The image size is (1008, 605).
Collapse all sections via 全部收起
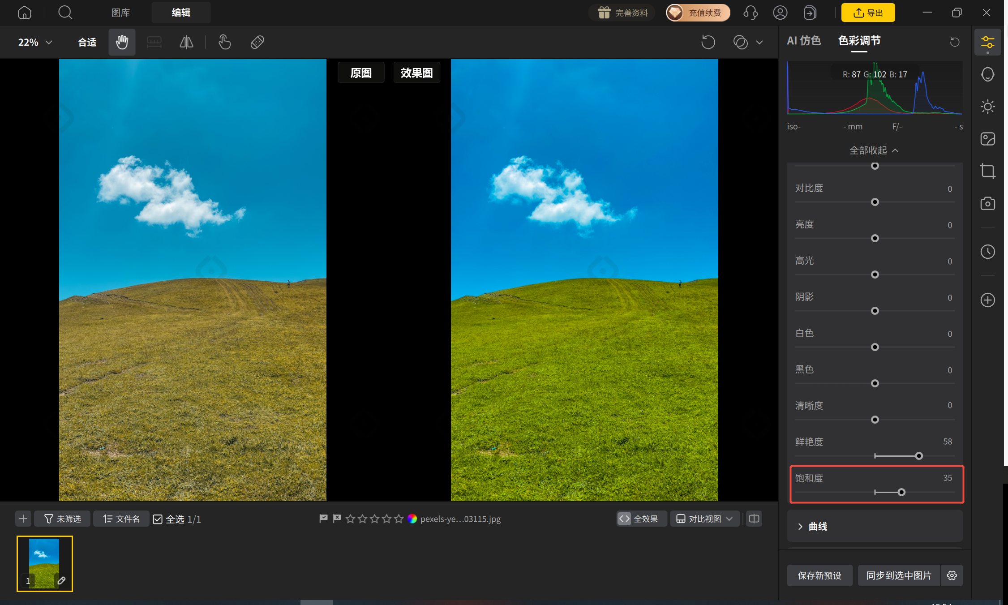pyautogui.click(x=874, y=150)
